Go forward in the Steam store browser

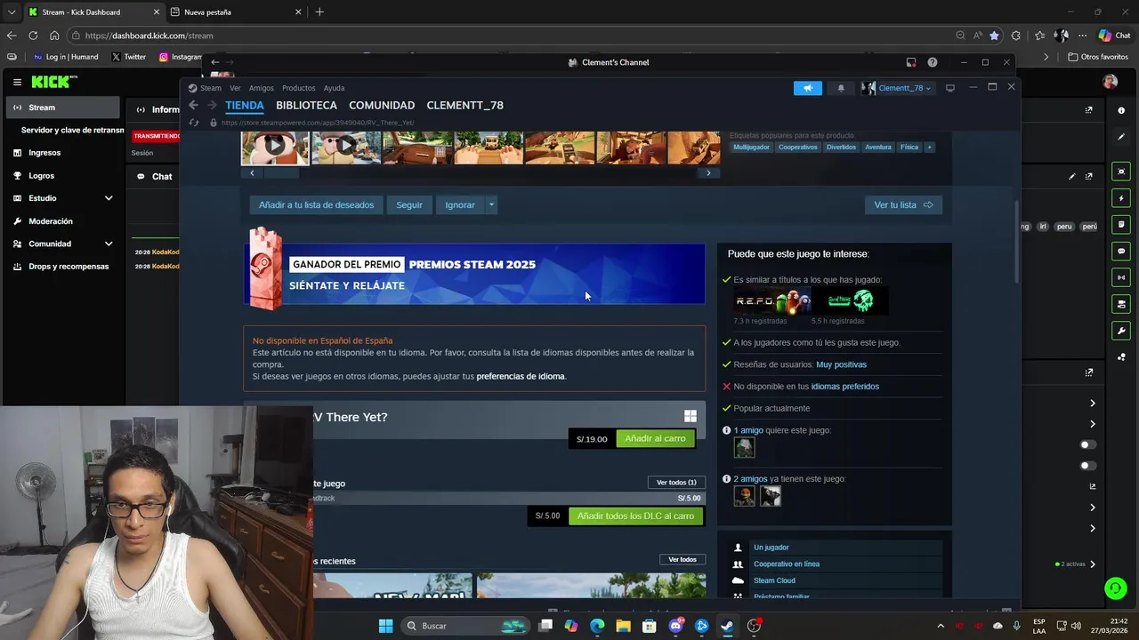(x=212, y=105)
